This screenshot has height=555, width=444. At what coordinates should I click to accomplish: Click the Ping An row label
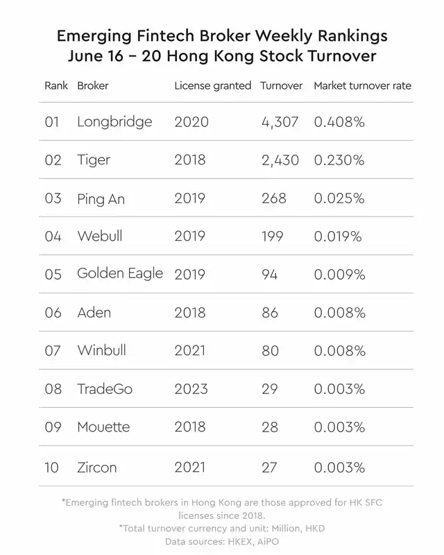pos(101,199)
